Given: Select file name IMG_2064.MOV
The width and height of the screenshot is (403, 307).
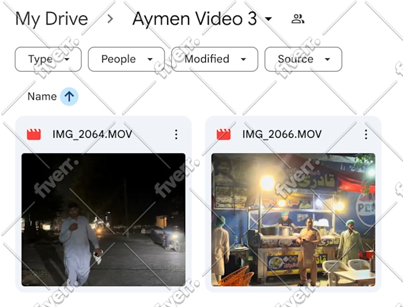Looking at the screenshot, I should coord(92,134).
